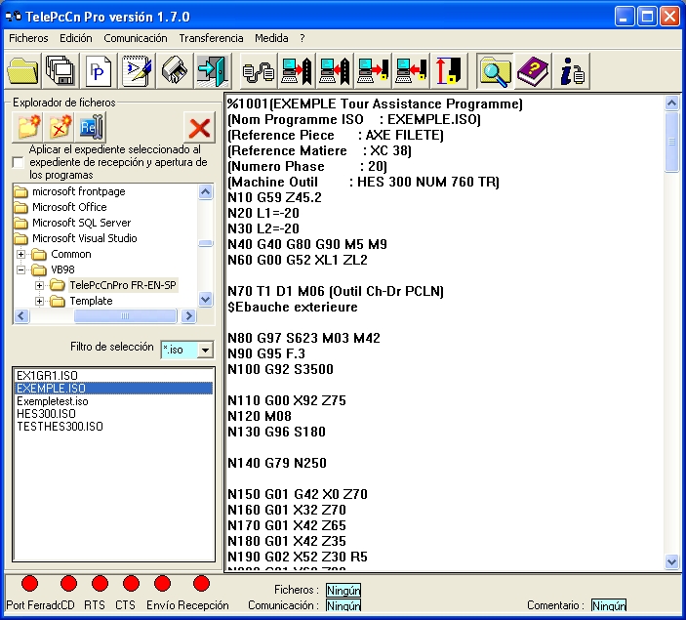The image size is (686, 620).
Task: Enable 'Aplicar el expediente seleccionado' checkbox
Action: pos(18,163)
